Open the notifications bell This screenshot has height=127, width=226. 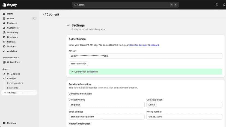pos(224,5)
